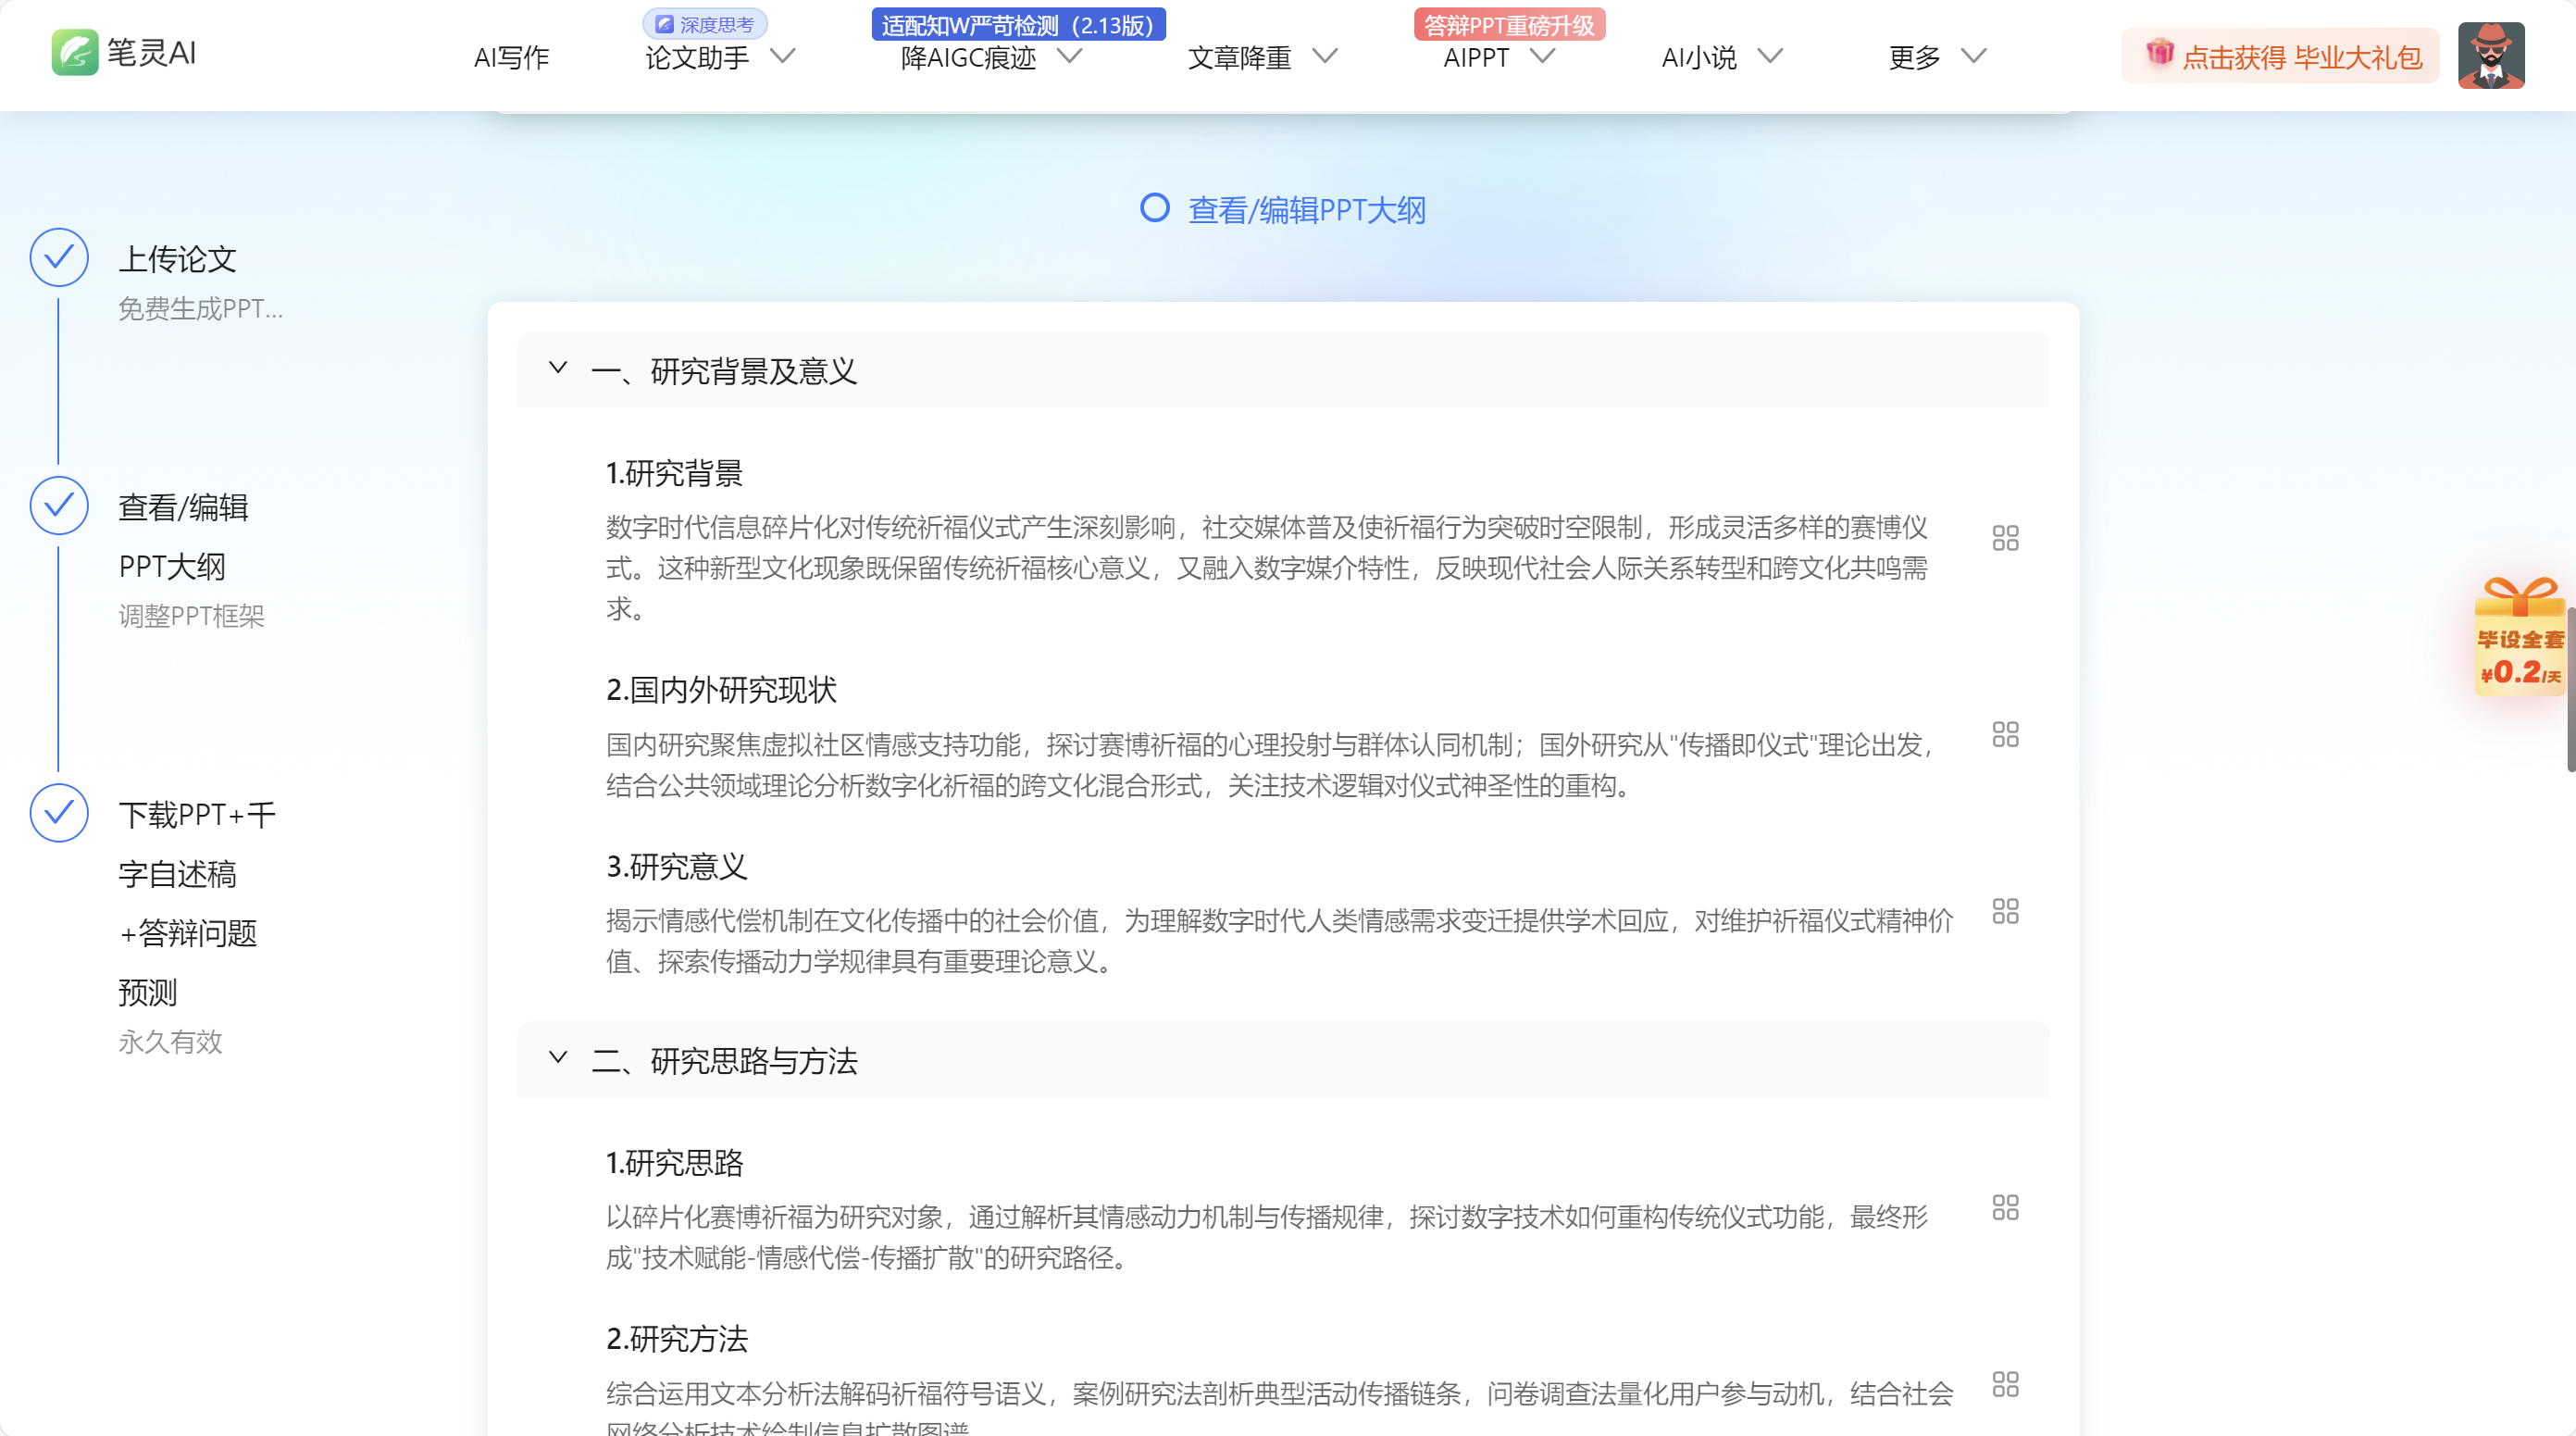Click grid icon beside 1.研究背景 section
Viewport: 2576px width, 1436px height.
coord(2005,538)
